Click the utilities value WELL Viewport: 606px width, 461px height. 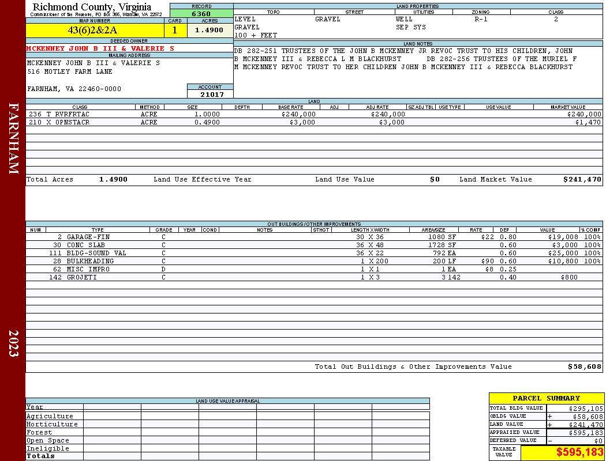point(404,19)
